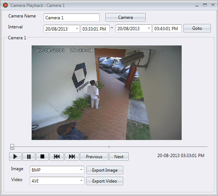Start playback with the Play button
This screenshot has height=196, width=218.
tap(15, 157)
